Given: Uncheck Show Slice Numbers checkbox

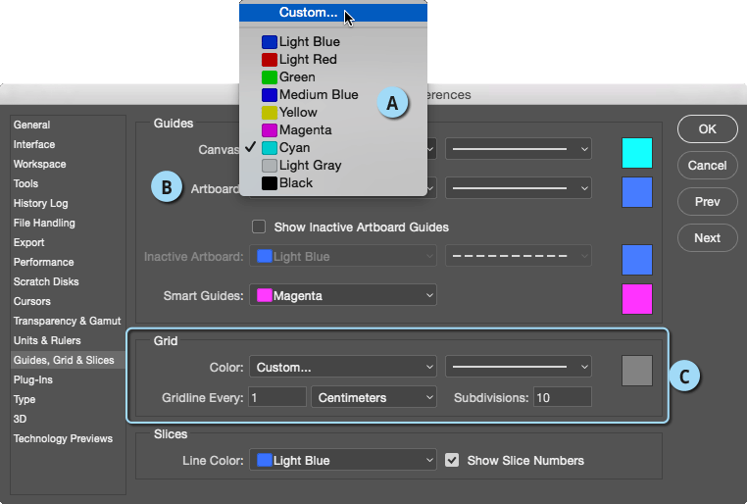Looking at the screenshot, I should click(452, 460).
